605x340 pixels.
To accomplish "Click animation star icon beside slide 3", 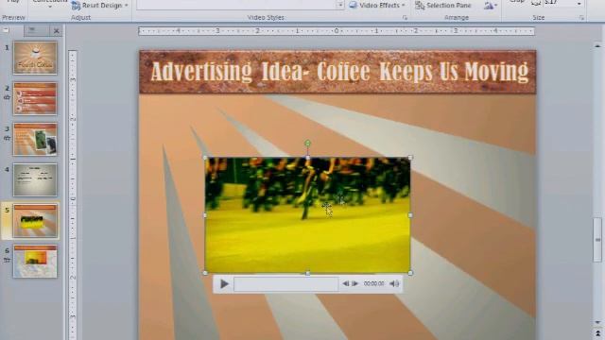I will click(x=7, y=138).
